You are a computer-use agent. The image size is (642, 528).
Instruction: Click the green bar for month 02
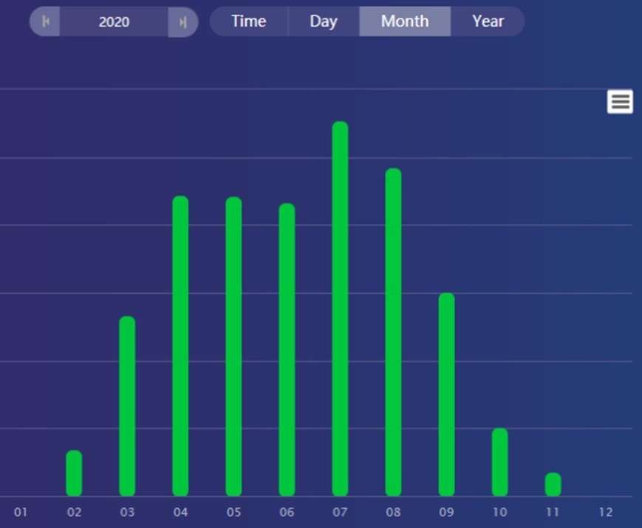click(x=74, y=473)
